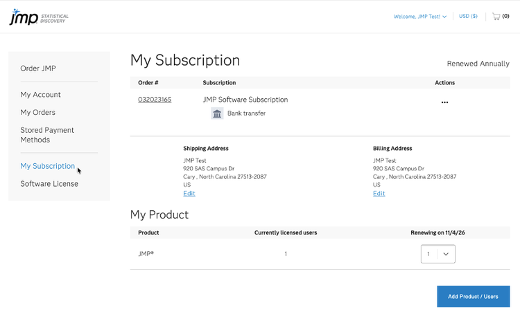Expand the Welcome, JMP Test! account dropdown
Image resolution: width=520 pixels, height=314 pixels.
[420, 17]
